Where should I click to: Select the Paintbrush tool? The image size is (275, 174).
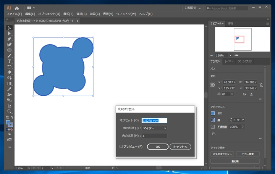click(9, 56)
